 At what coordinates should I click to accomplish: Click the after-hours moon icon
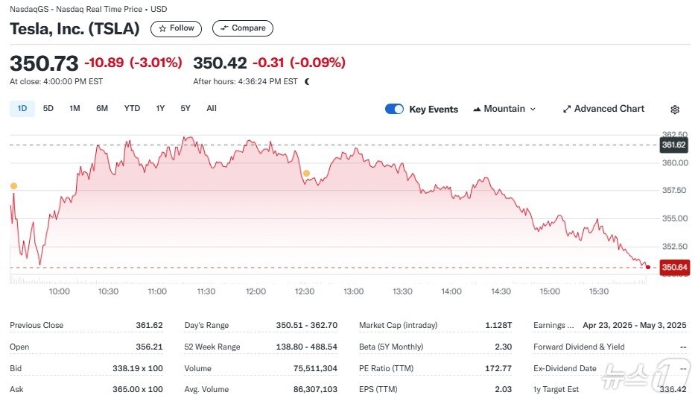pyautogui.click(x=307, y=81)
